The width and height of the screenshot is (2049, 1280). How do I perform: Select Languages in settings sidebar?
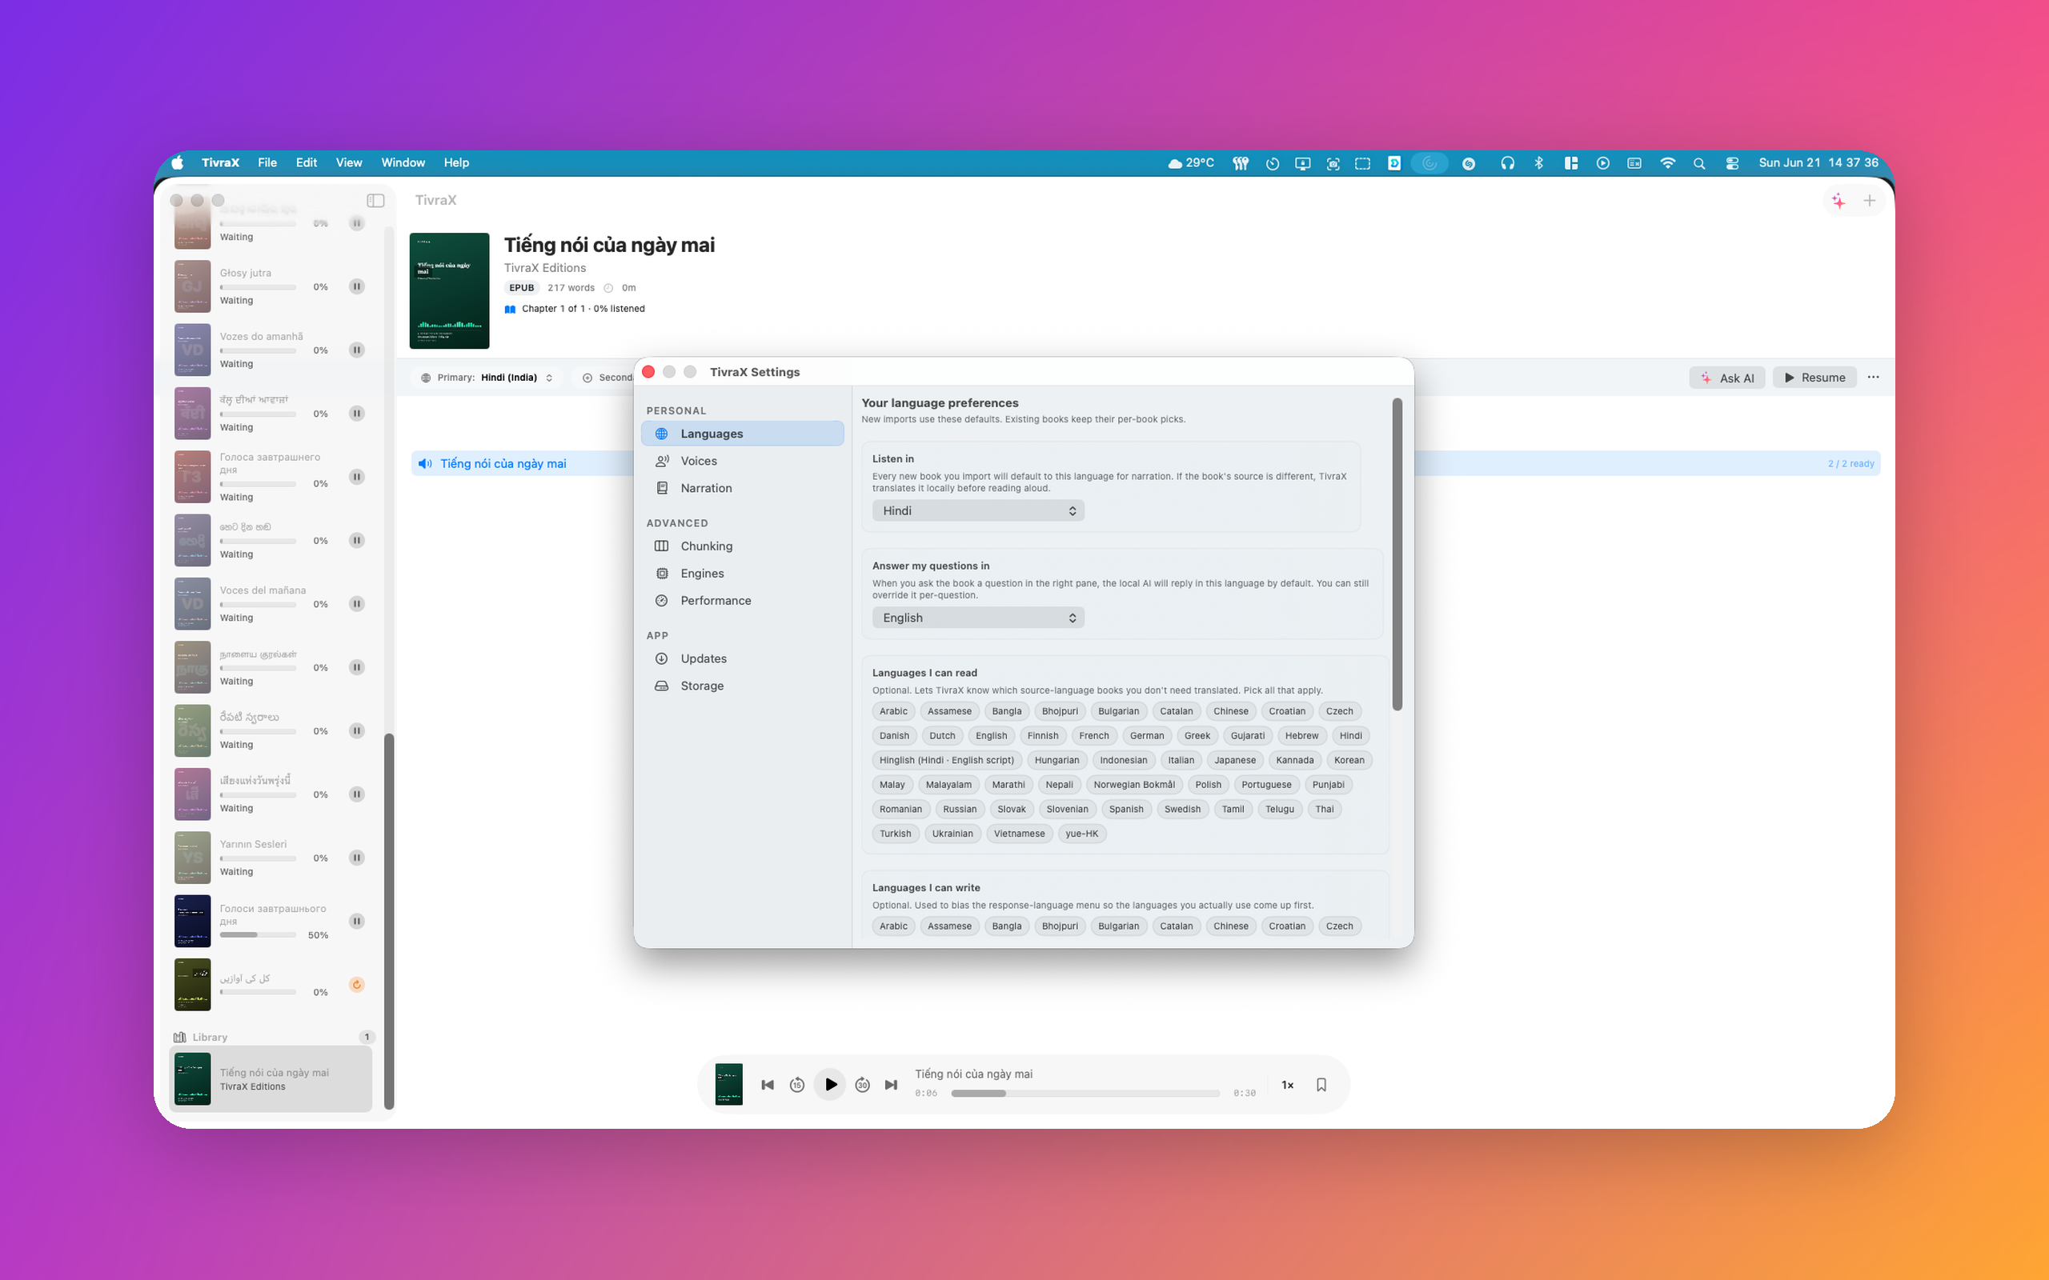point(743,434)
